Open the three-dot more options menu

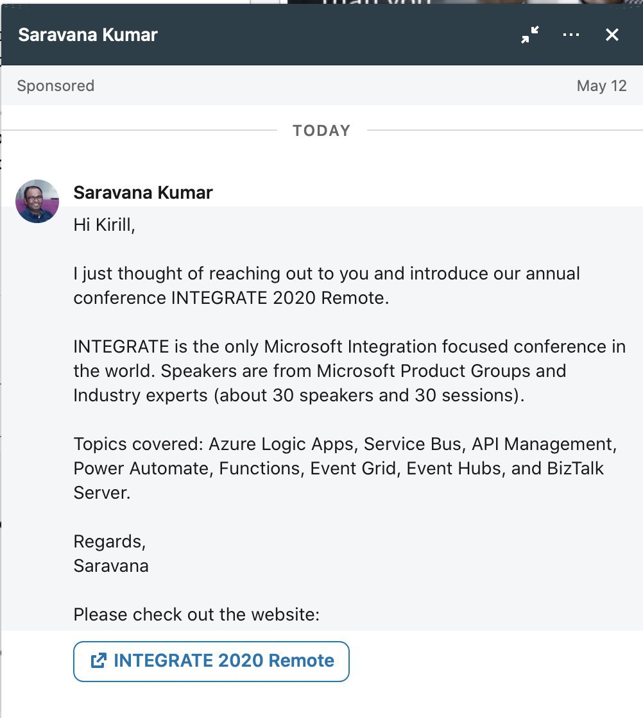(570, 35)
